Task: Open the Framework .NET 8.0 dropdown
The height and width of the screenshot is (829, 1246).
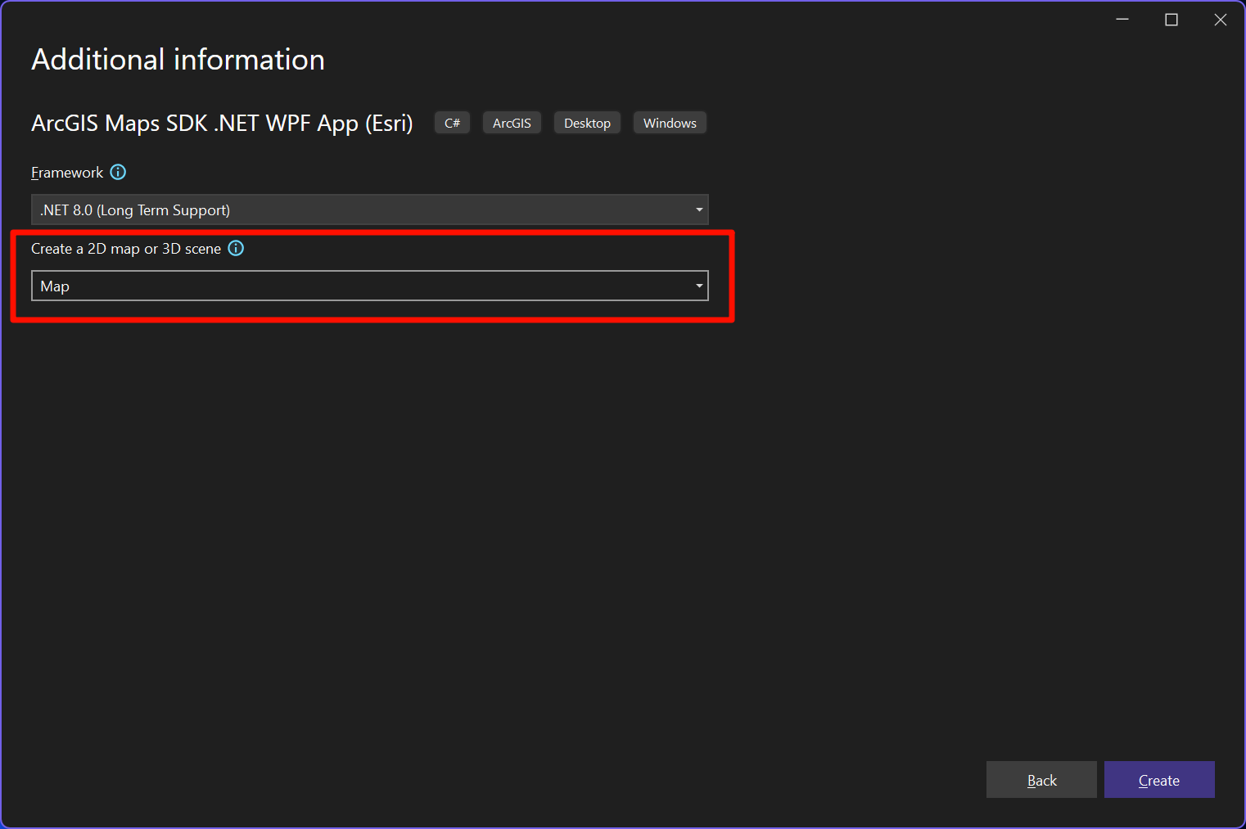Action: point(370,210)
